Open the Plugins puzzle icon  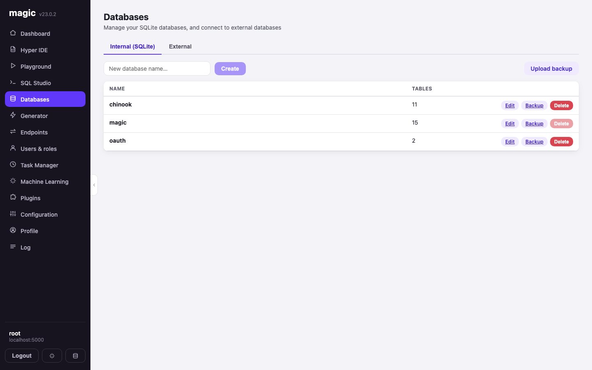point(13,197)
